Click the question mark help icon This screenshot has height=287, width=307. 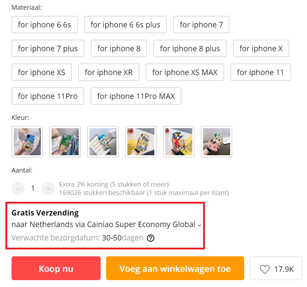pyautogui.click(x=151, y=238)
